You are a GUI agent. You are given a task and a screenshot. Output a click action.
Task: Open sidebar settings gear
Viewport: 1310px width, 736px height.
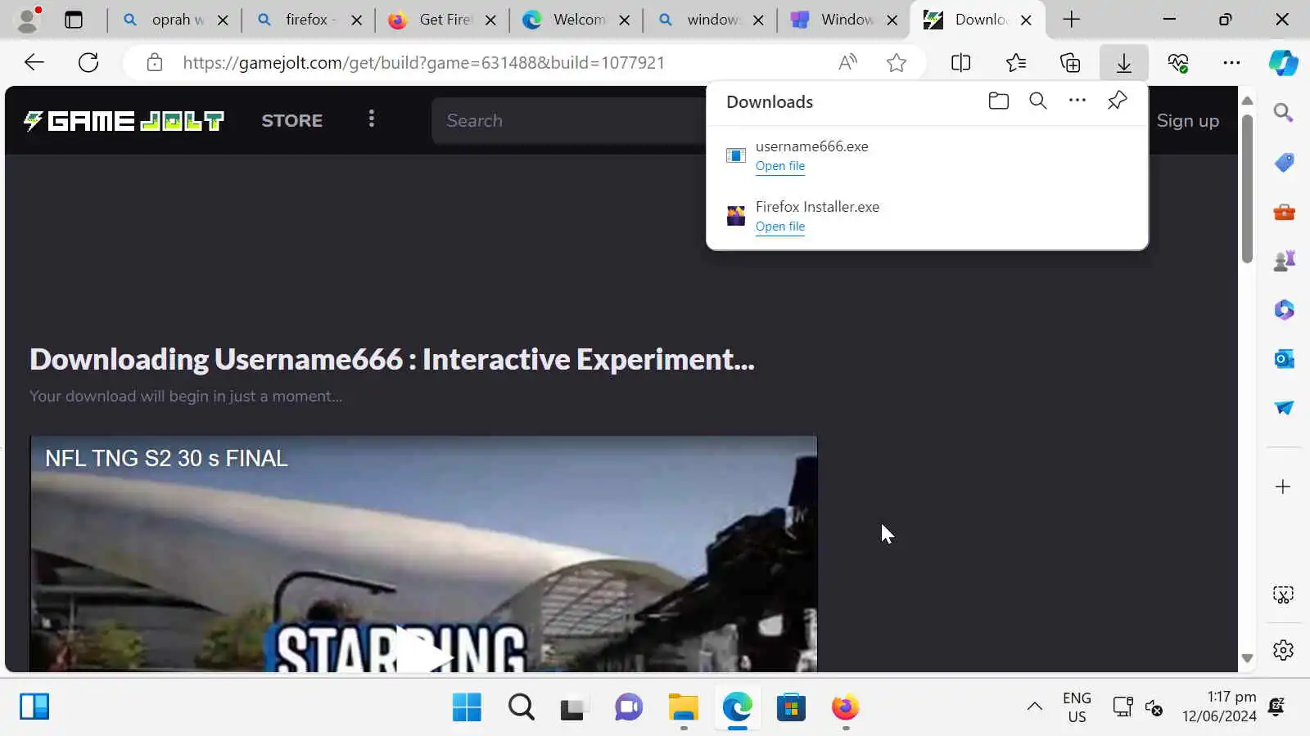(x=1283, y=650)
